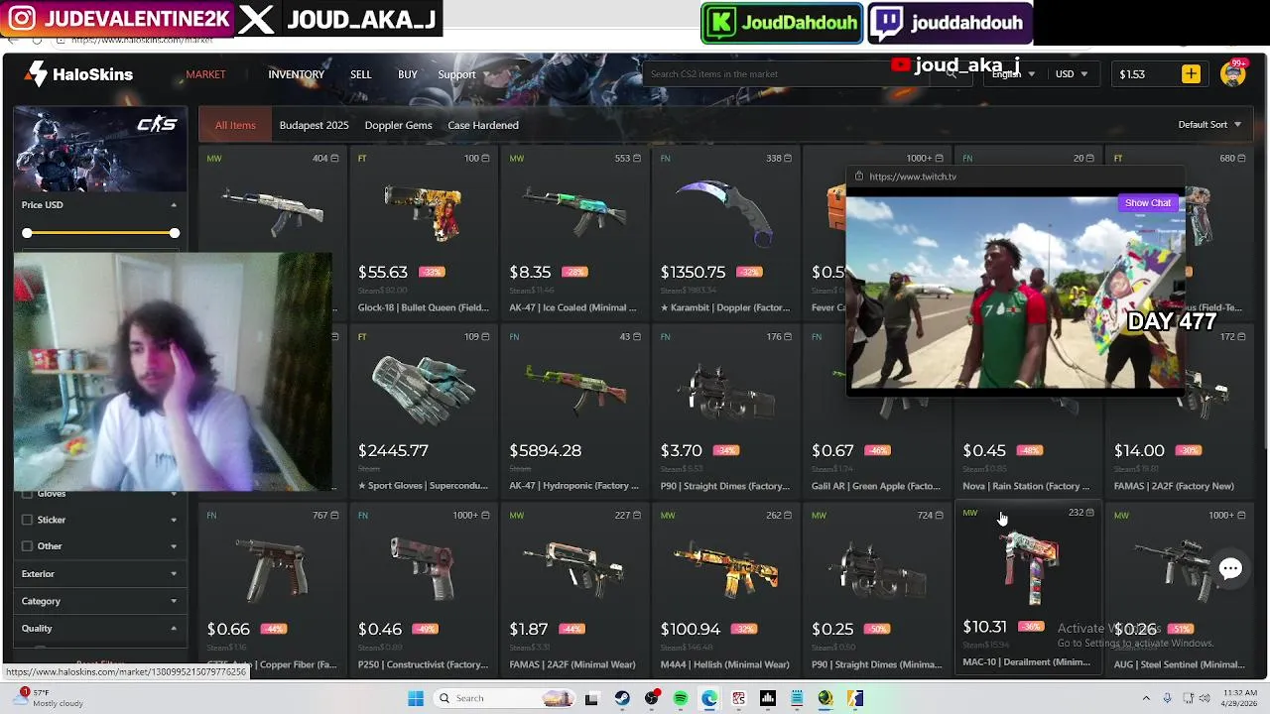
Task: Collapse the Price USD filter section
Action: pos(174,205)
